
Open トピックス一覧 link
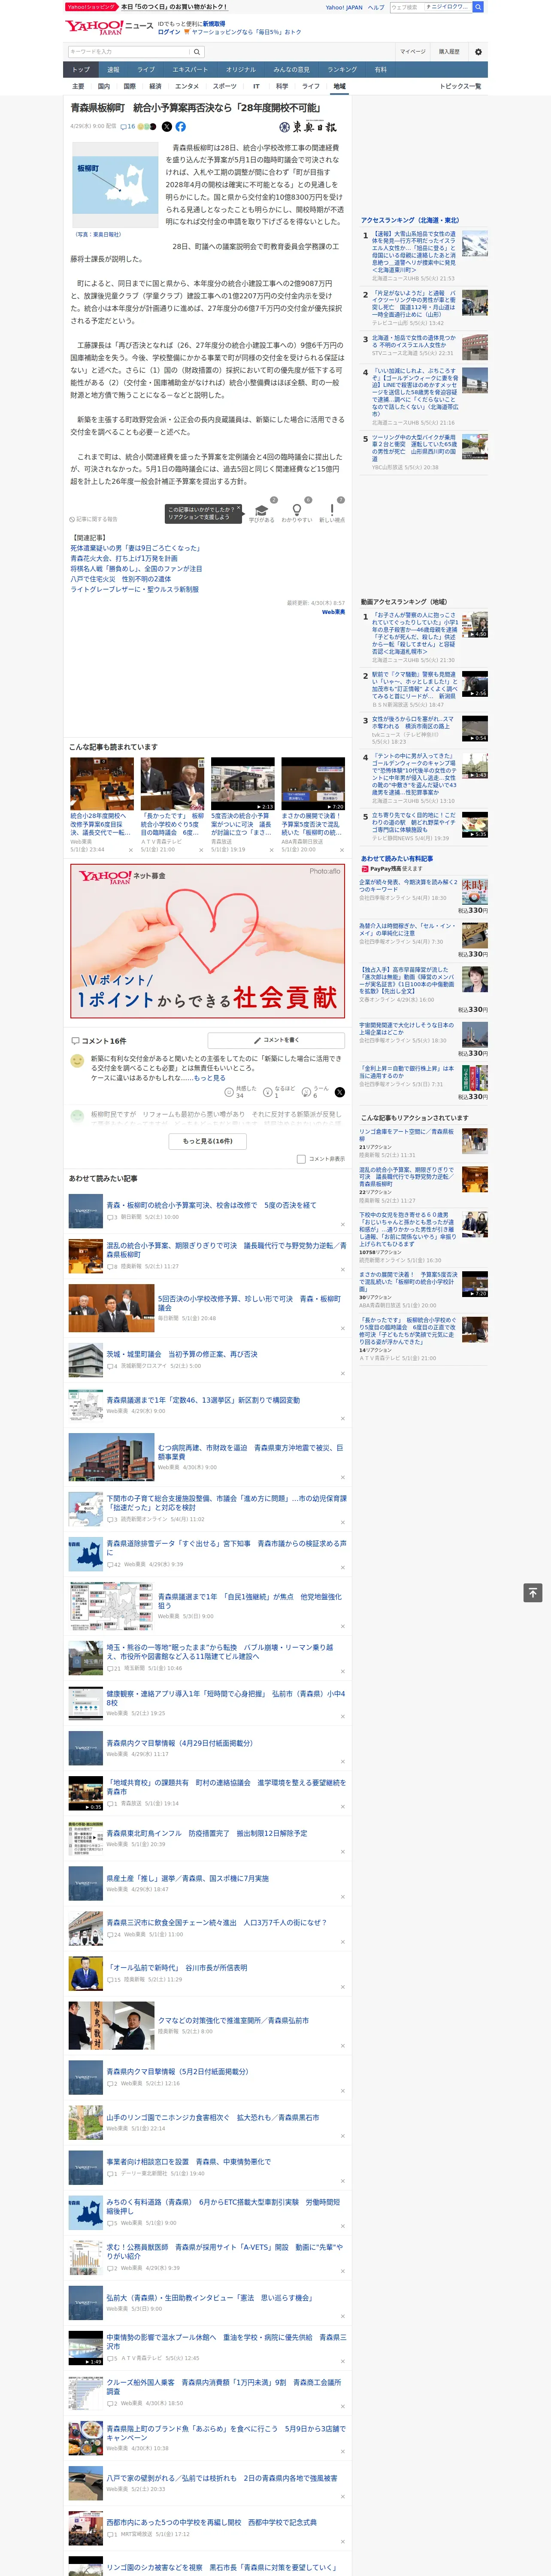461,86
